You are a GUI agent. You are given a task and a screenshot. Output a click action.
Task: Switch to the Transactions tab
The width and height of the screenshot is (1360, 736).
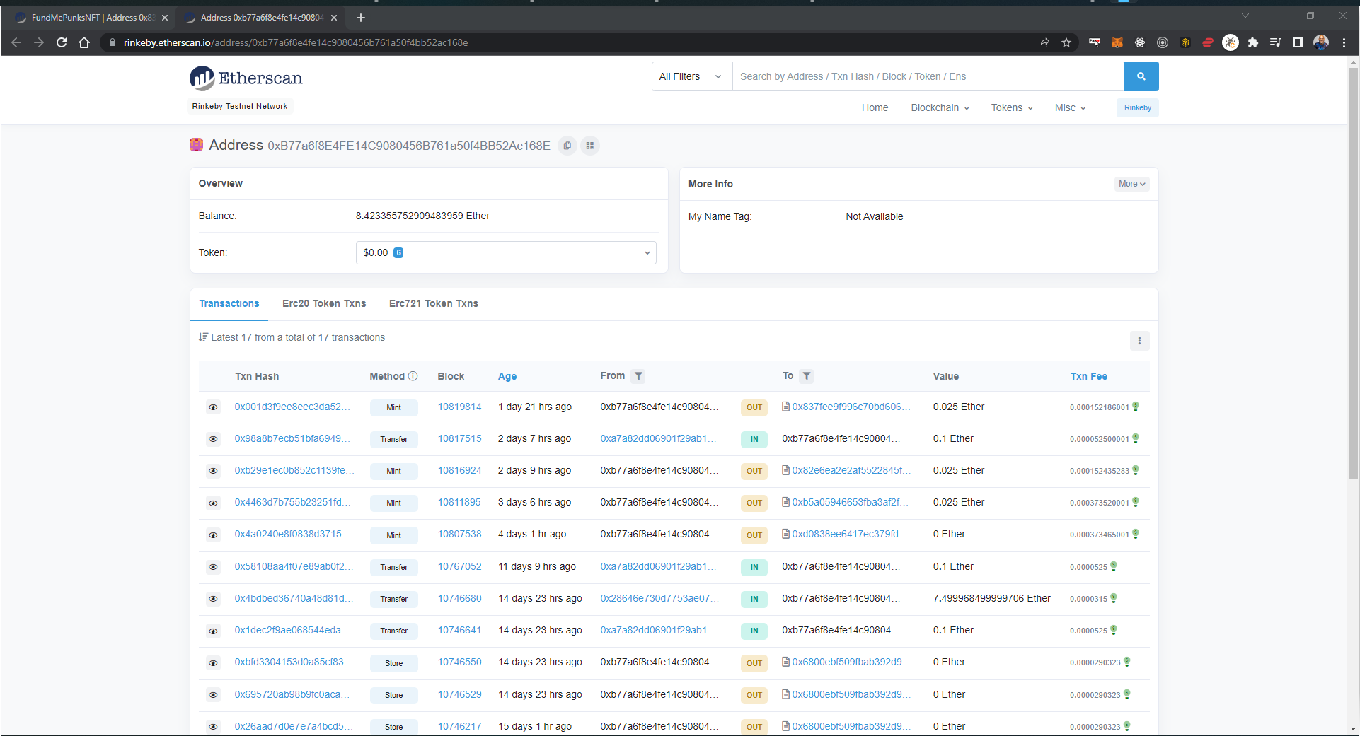pos(229,303)
